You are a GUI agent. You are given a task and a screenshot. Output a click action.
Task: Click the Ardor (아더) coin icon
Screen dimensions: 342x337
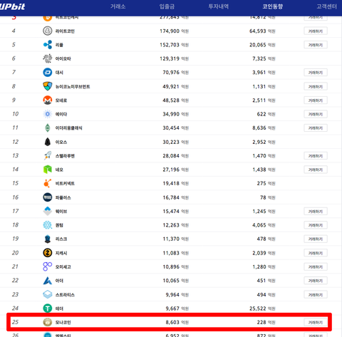(48, 281)
